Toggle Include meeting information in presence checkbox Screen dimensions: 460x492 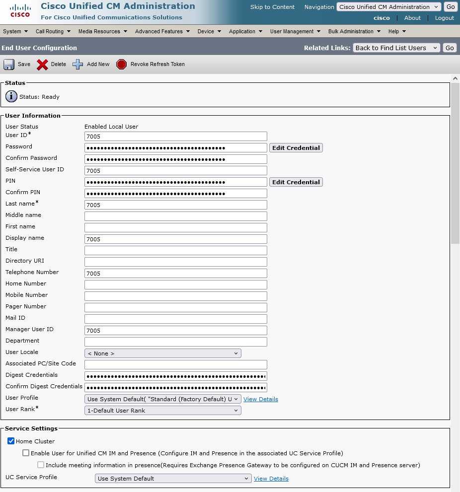(41, 465)
